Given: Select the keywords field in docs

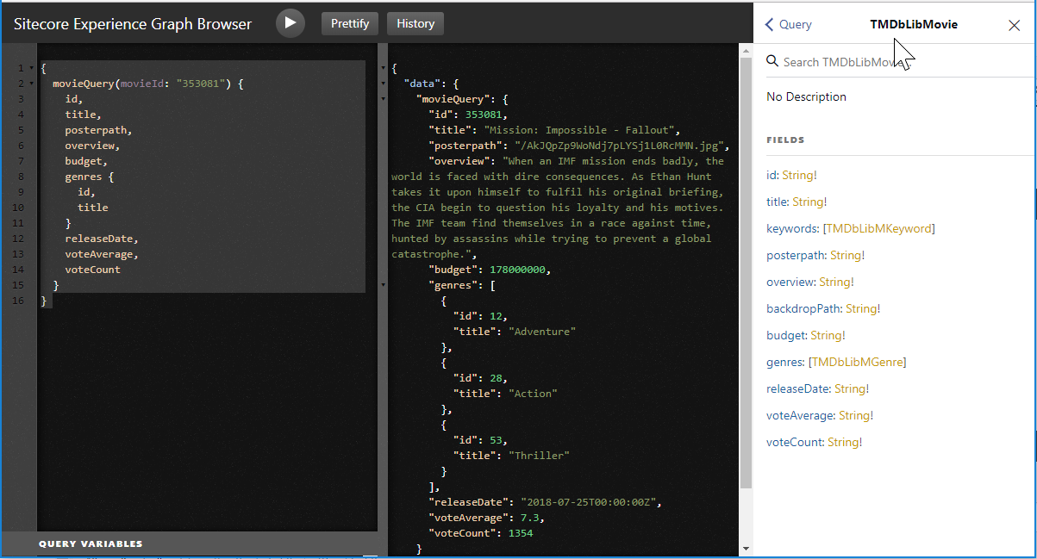Looking at the screenshot, I should pos(791,228).
